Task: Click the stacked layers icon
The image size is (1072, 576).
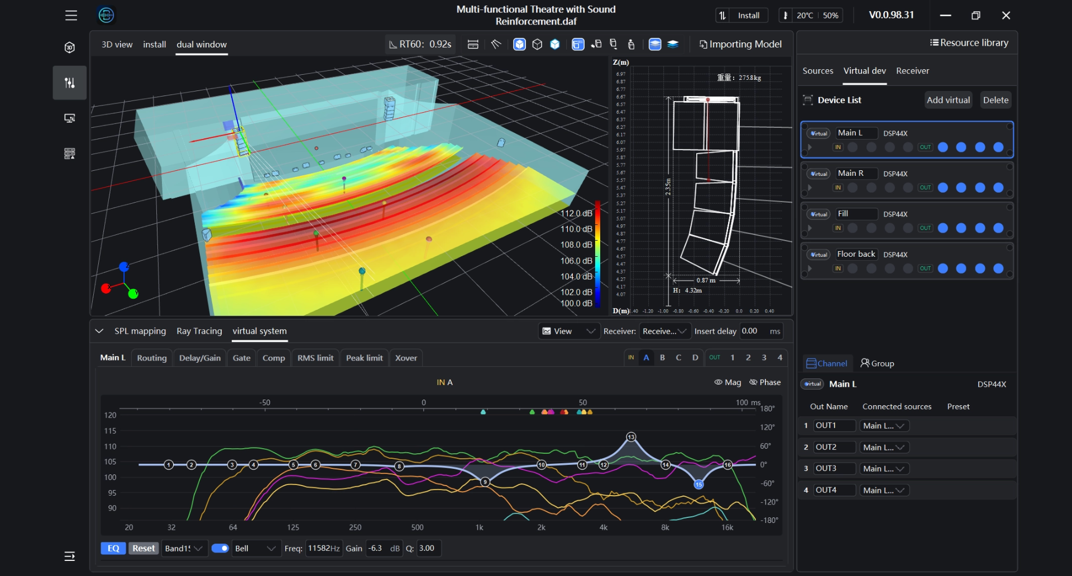Action: 673,44
